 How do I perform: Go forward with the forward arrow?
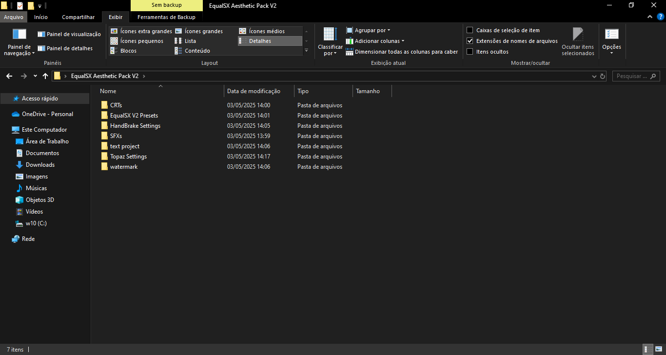click(x=24, y=76)
